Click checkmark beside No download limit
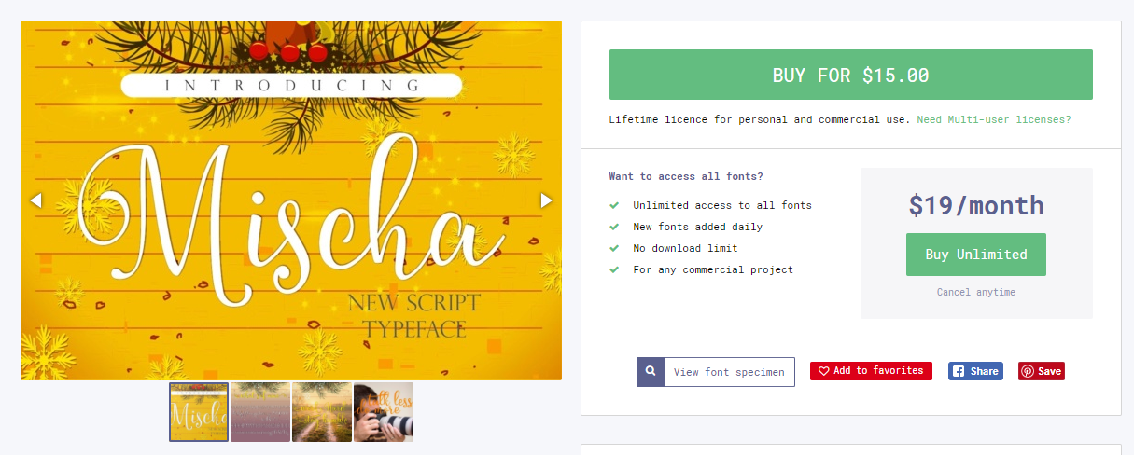The height and width of the screenshot is (455, 1134). tap(614, 248)
